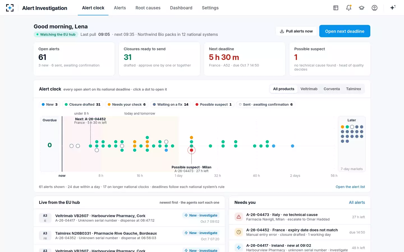404x252 pixels.
Task: Click the Watching the EU hub status badge
Action: 56,34
